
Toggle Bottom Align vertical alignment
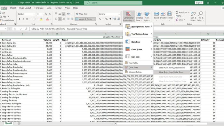click(64, 14)
